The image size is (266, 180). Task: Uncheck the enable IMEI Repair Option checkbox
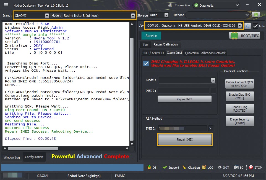click(x=146, y=63)
